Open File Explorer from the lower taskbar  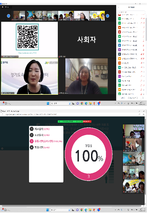tap(90, 210)
